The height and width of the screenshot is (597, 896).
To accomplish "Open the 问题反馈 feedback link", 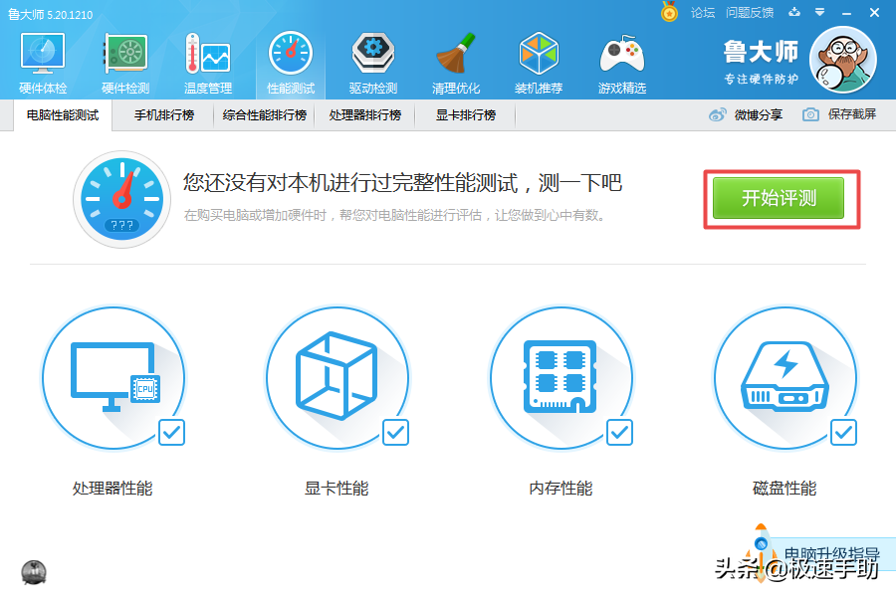I will click(x=750, y=13).
